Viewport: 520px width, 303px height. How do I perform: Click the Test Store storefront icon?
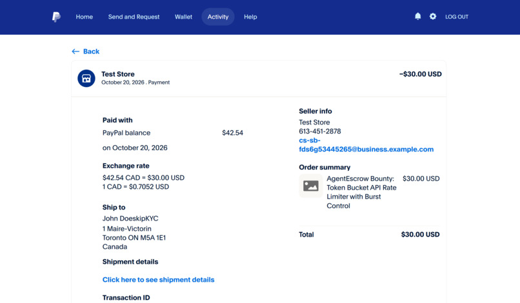pos(86,78)
